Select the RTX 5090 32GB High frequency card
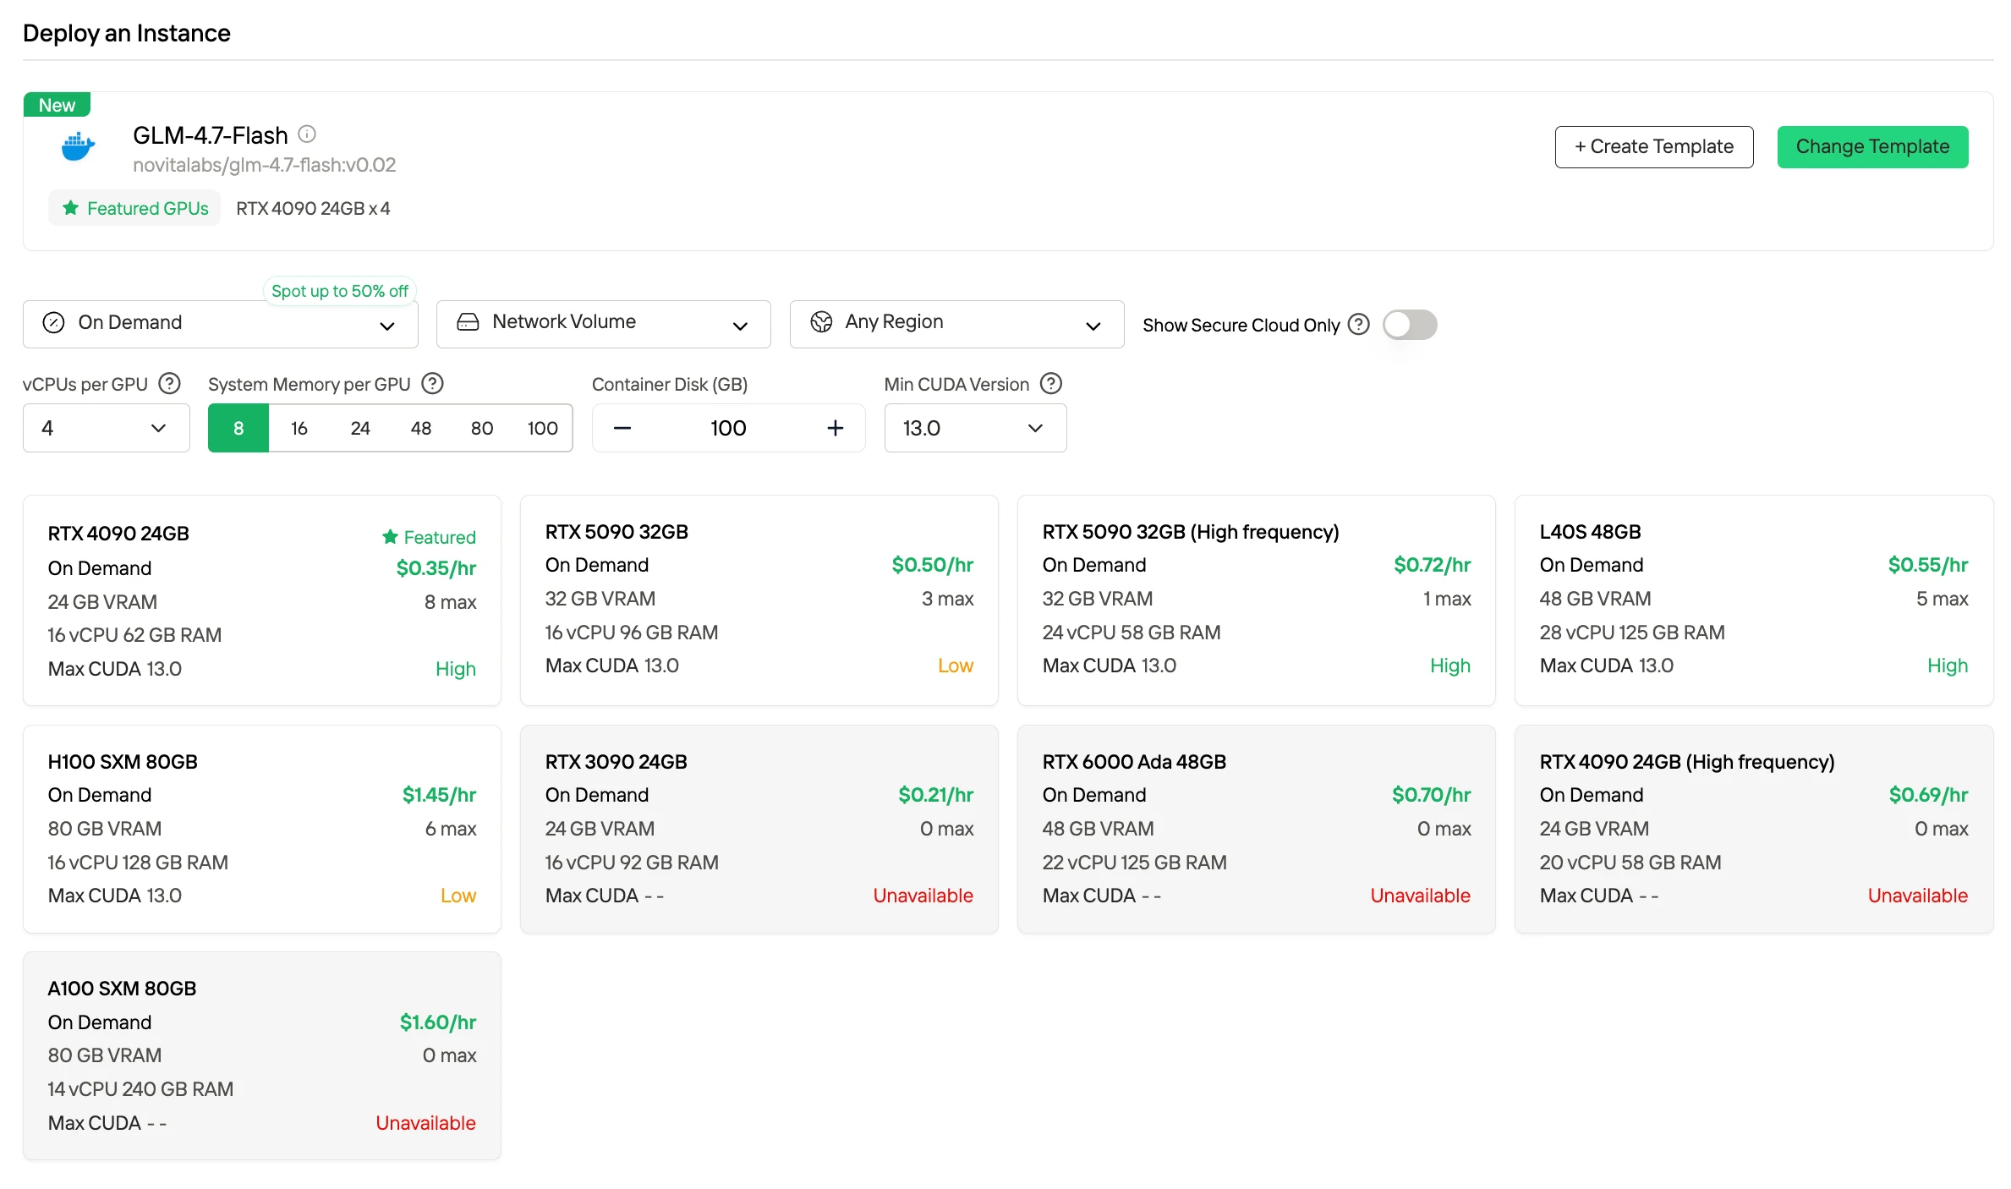 [1257, 600]
